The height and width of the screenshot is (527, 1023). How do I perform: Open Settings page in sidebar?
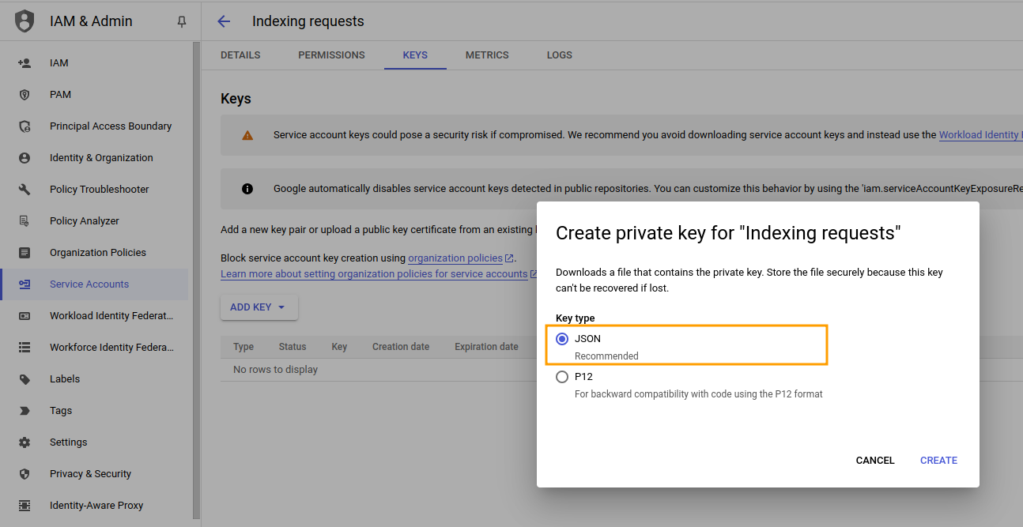[x=94, y=442]
